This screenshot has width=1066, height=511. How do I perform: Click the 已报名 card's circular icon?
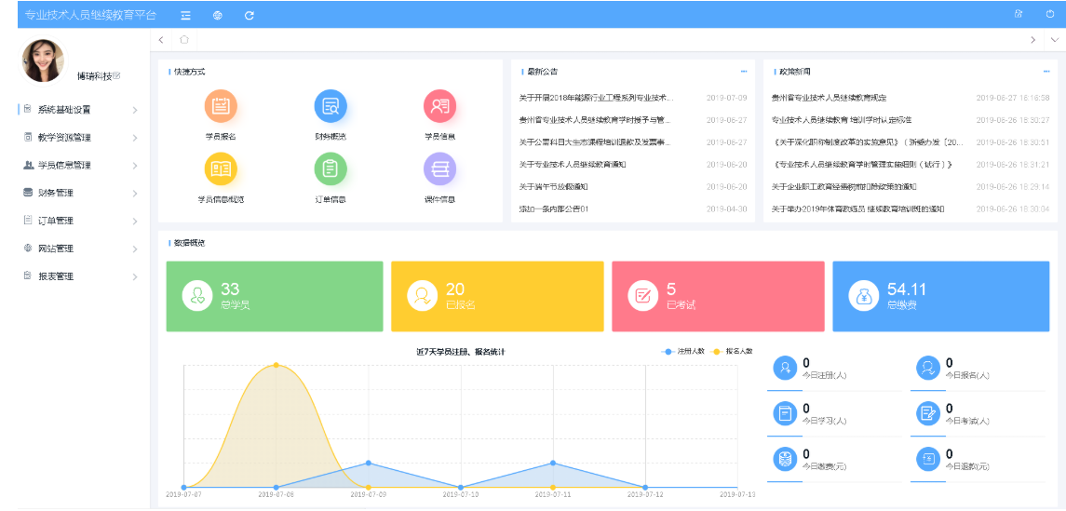coord(422,296)
